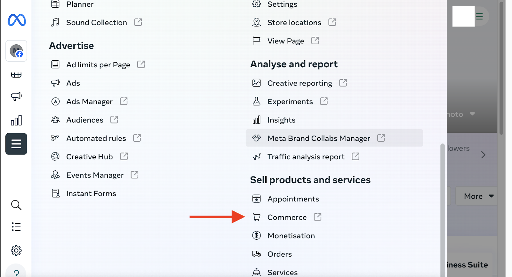
Task: Click the Traffic analysis report graph icon
Action: point(257,157)
